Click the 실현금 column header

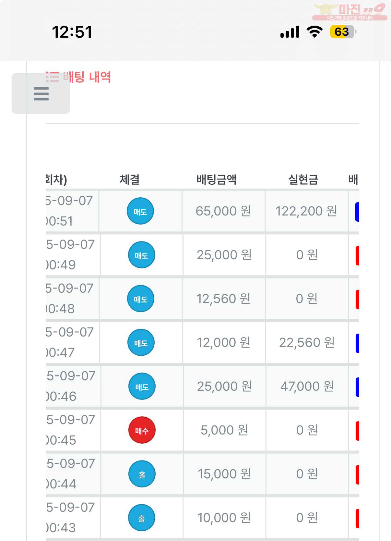[x=303, y=179]
